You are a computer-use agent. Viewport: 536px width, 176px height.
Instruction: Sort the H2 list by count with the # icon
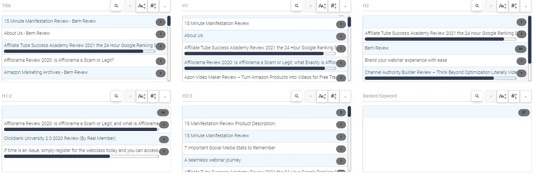coord(514,6)
